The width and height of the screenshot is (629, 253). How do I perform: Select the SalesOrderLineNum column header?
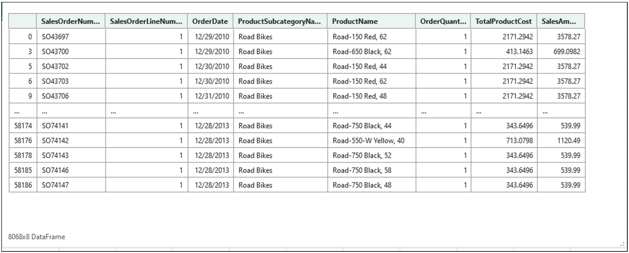[146, 21]
